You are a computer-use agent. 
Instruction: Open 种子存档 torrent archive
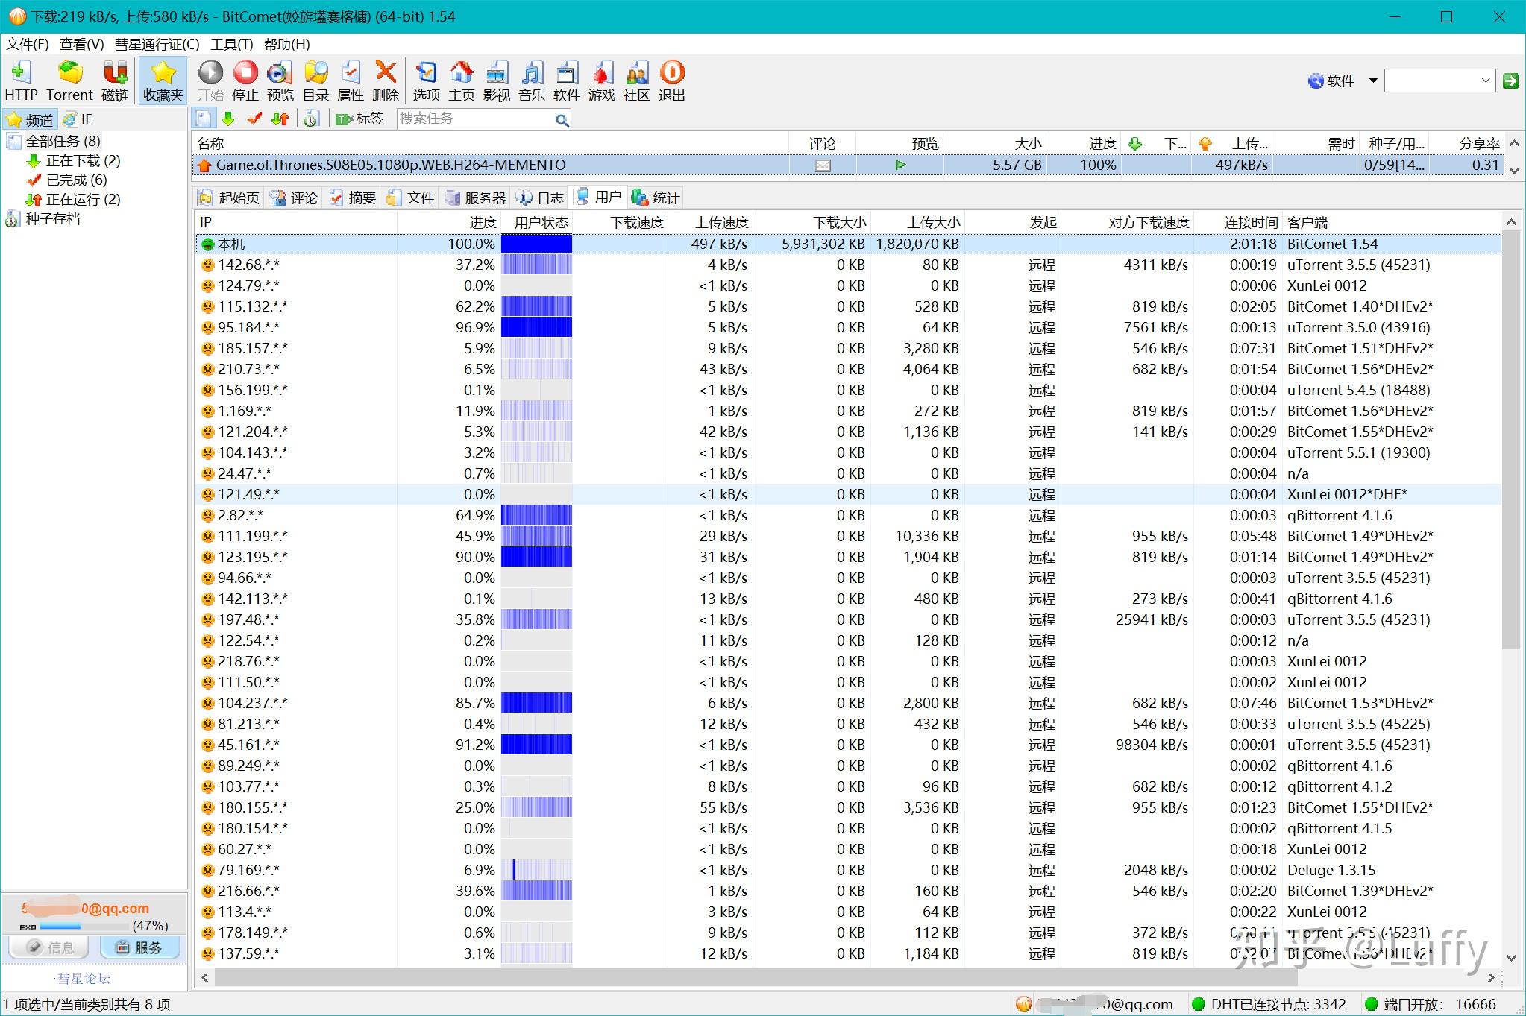pos(52,218)
